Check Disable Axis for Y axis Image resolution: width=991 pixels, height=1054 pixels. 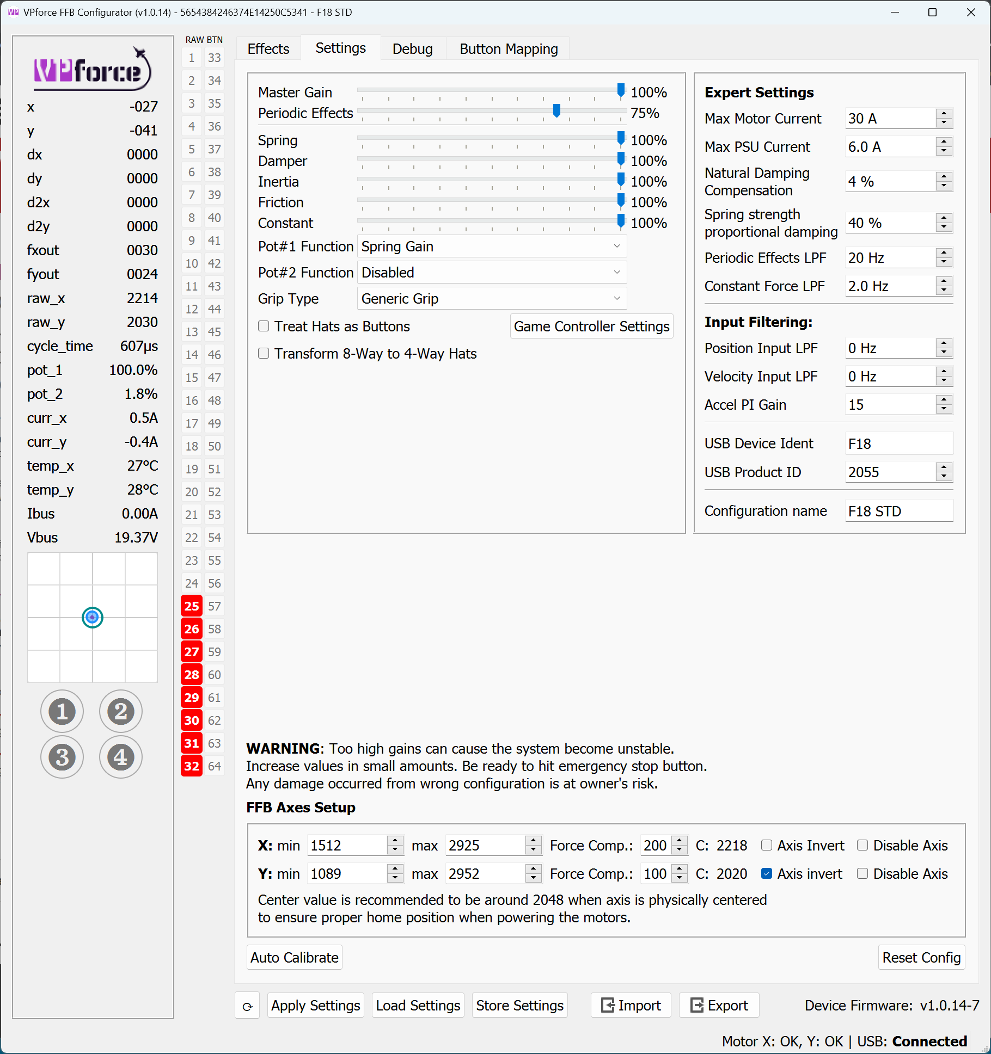862,873
